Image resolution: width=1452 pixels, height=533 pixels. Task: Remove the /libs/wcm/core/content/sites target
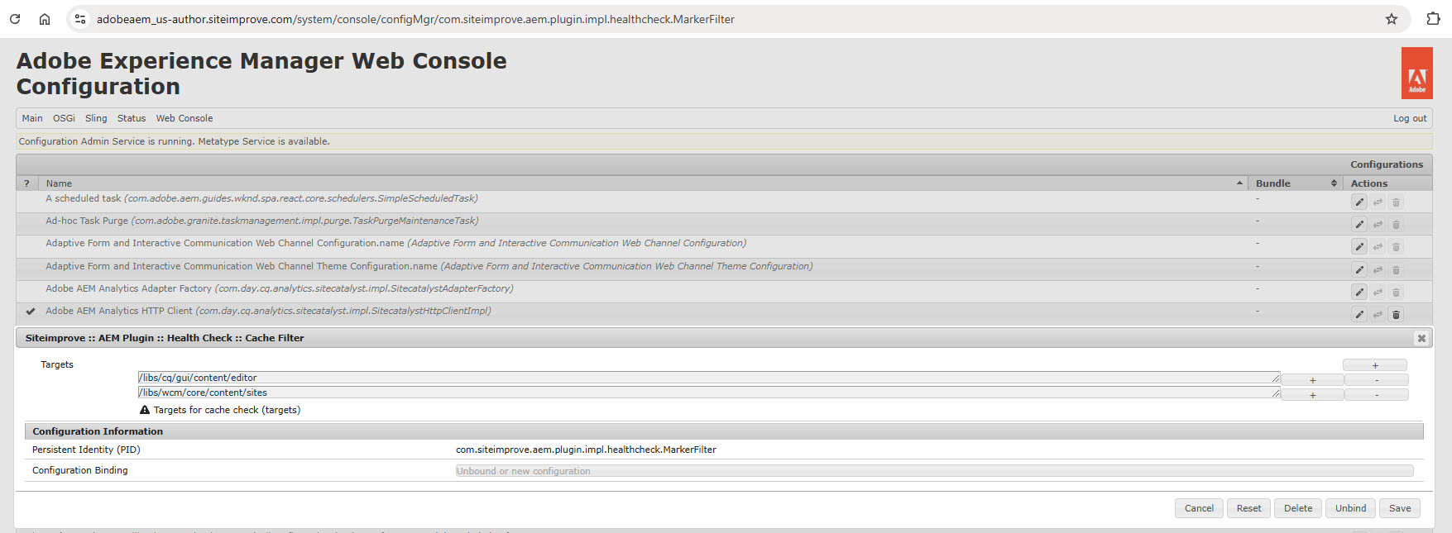coord(1377,395)
